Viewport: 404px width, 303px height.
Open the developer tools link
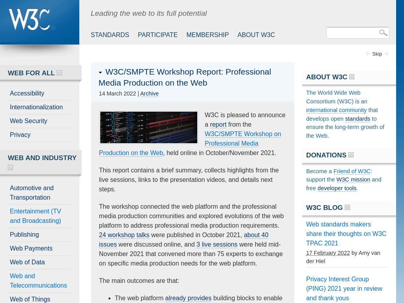tap(337, 188)
